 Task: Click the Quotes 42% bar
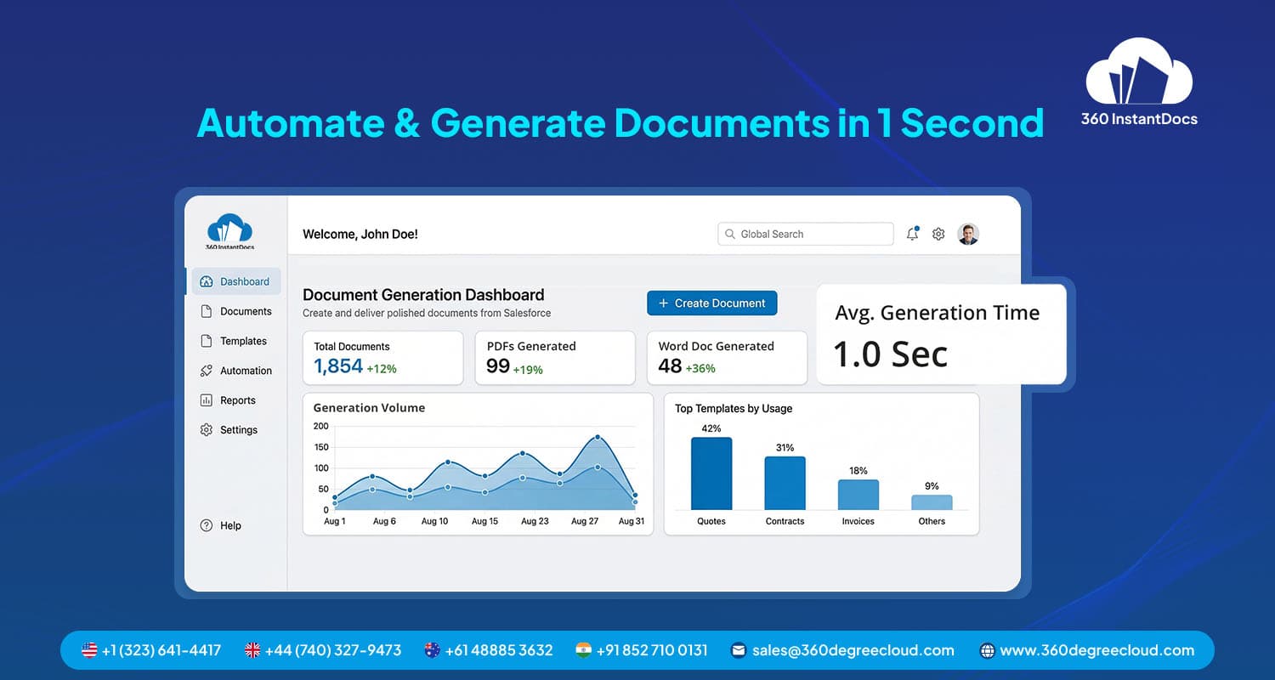[711, 473]
